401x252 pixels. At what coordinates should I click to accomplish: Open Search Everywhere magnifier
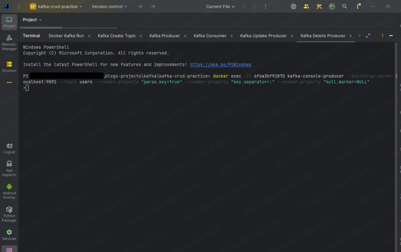[345, 6]
